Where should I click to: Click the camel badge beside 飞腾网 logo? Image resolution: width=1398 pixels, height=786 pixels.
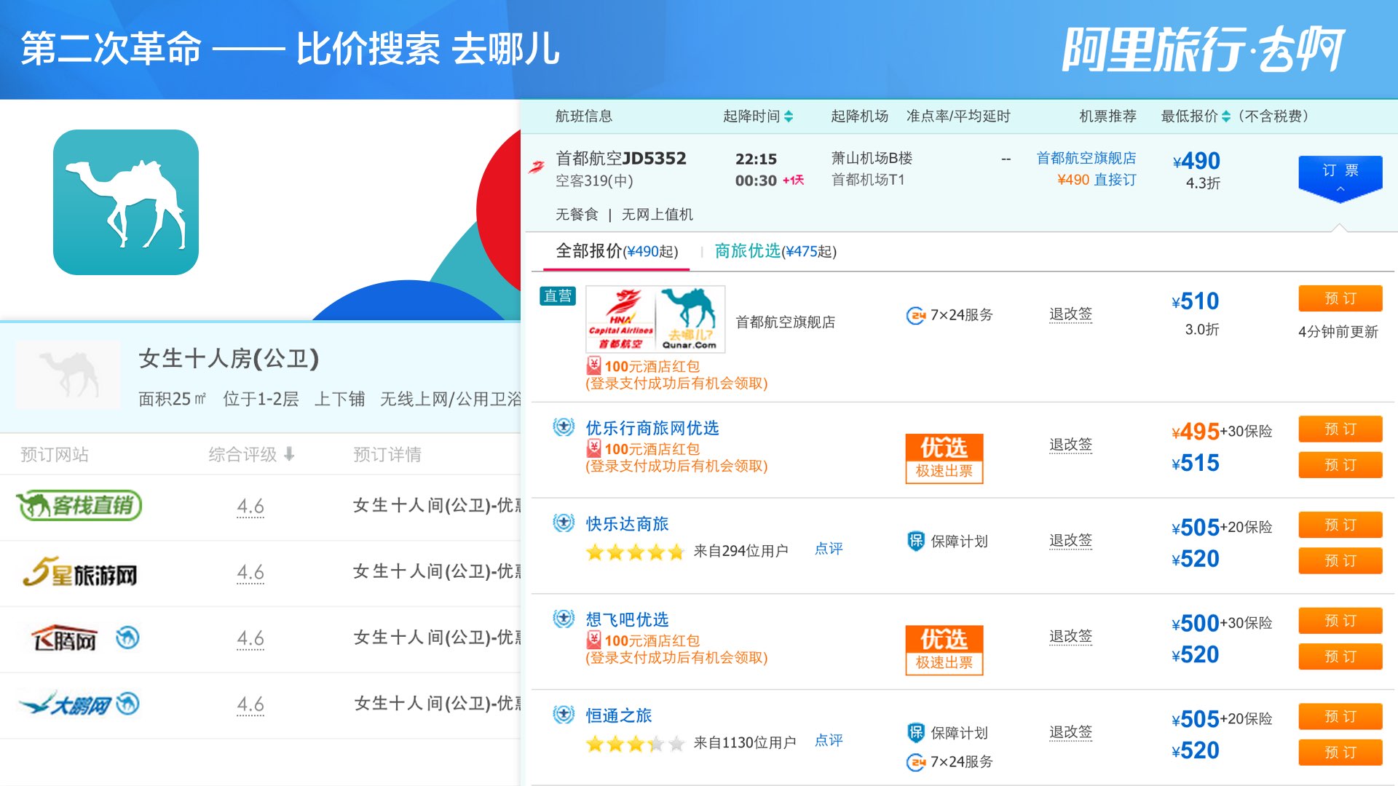point(127,638)
